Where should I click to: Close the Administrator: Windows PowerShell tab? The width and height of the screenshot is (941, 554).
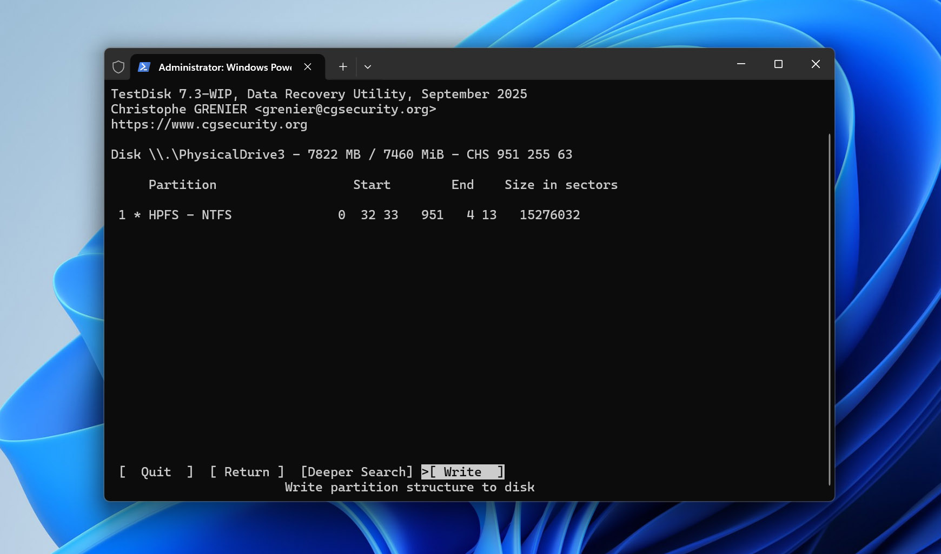click(x=308, y=66)
